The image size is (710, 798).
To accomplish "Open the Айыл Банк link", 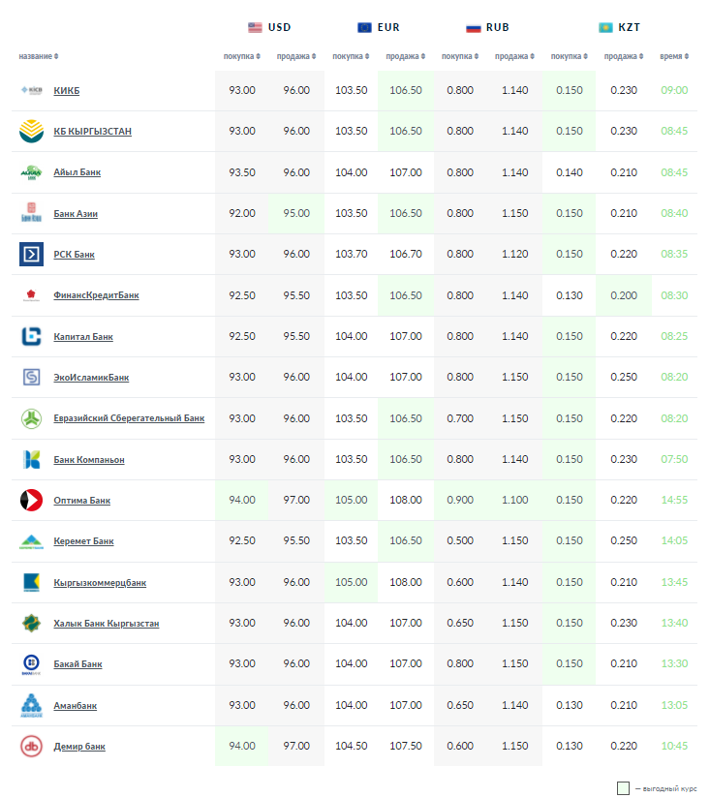I will tap(77, 172).
